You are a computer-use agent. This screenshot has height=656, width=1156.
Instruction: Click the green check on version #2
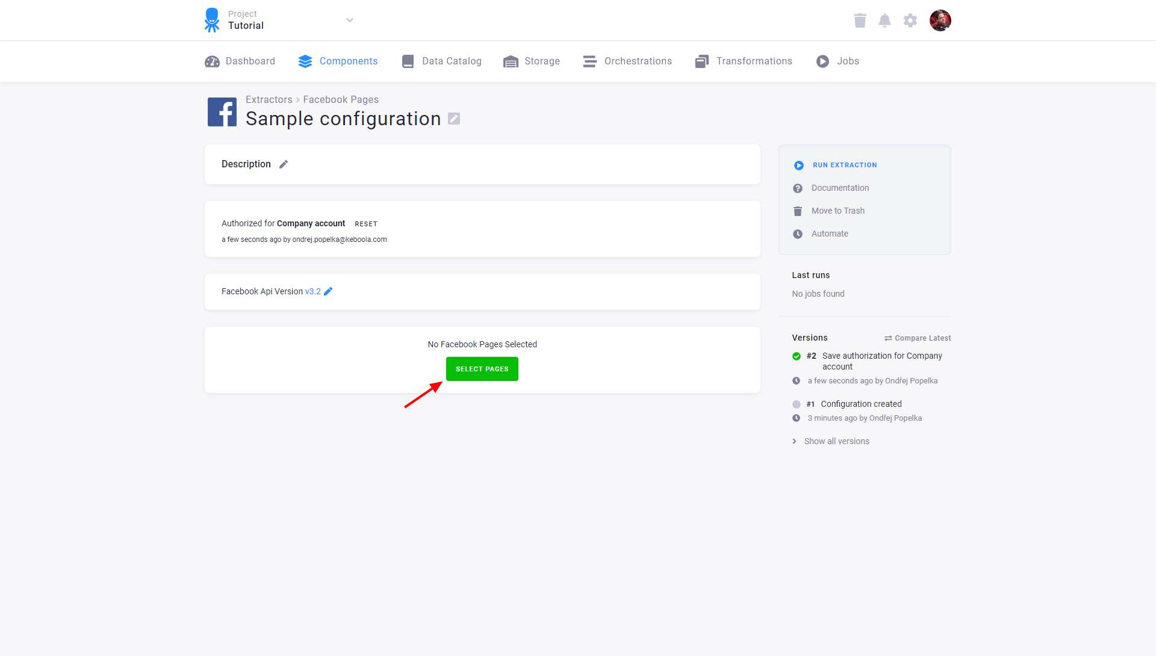(797, 356)
